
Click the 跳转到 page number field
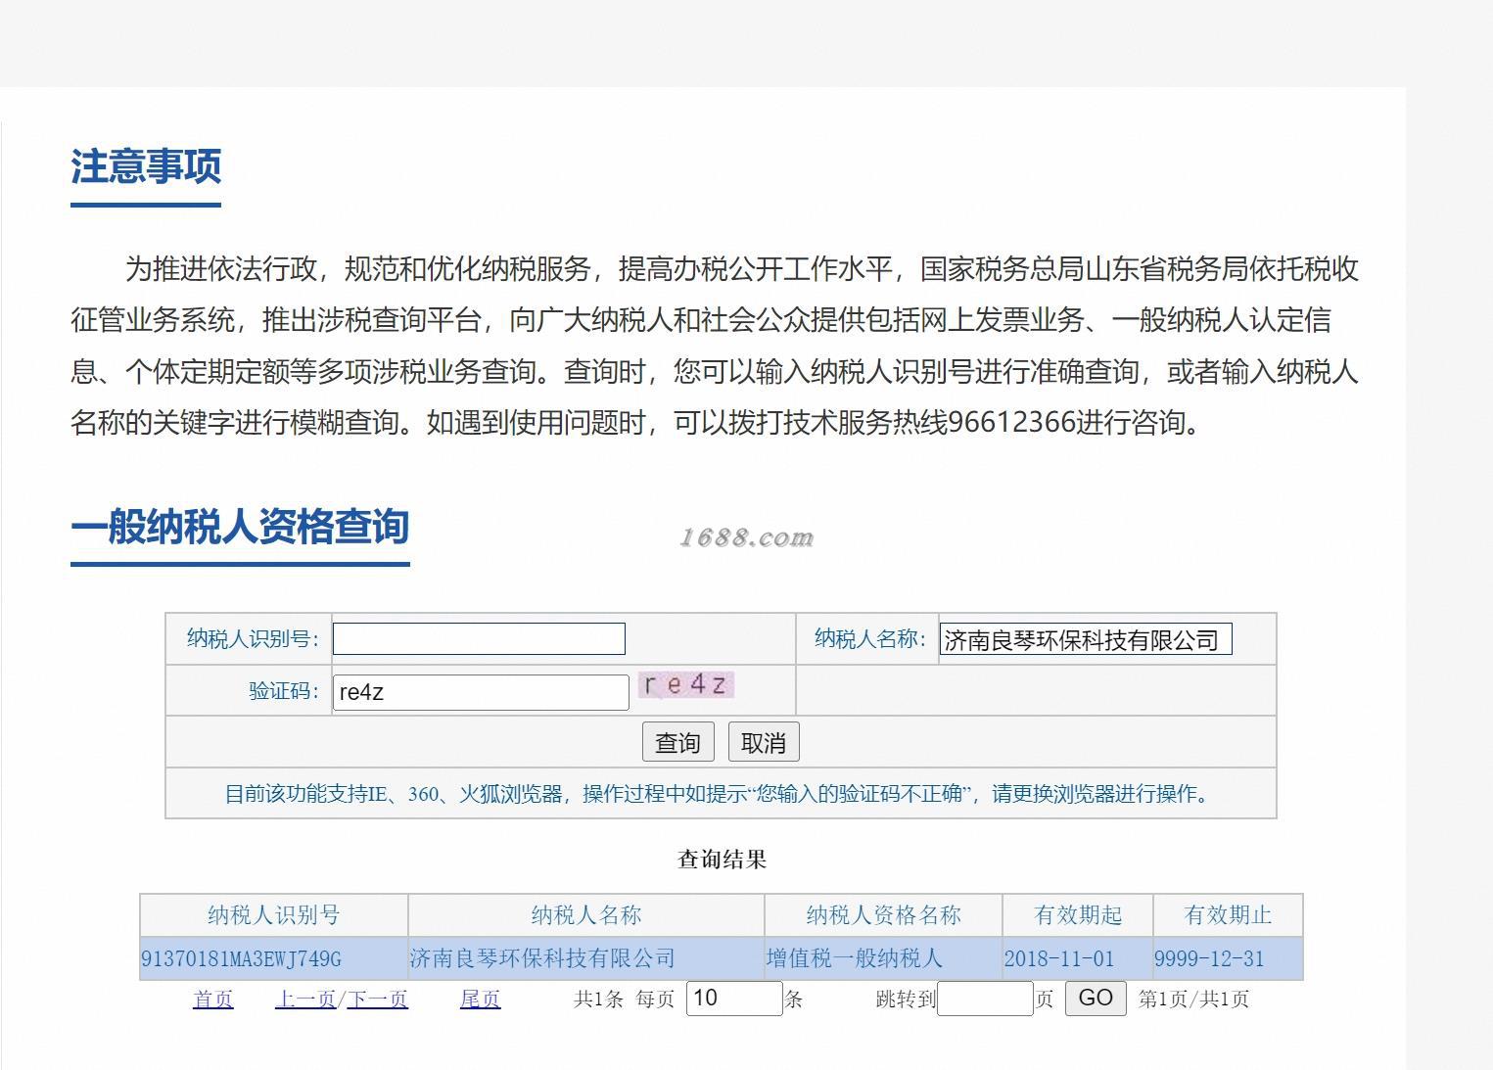985,998
